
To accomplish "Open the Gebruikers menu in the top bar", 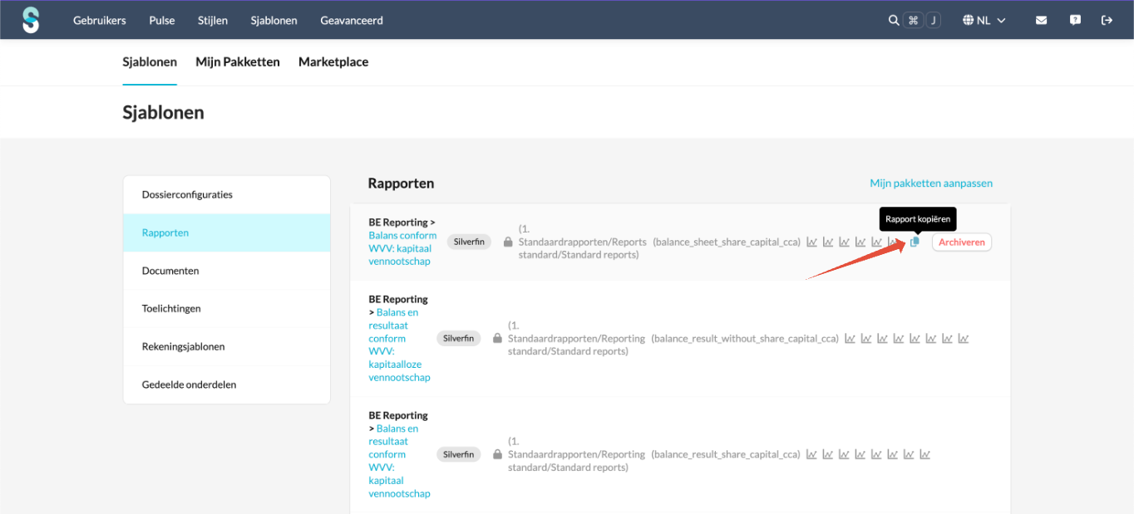I will [x=100, y=21].
